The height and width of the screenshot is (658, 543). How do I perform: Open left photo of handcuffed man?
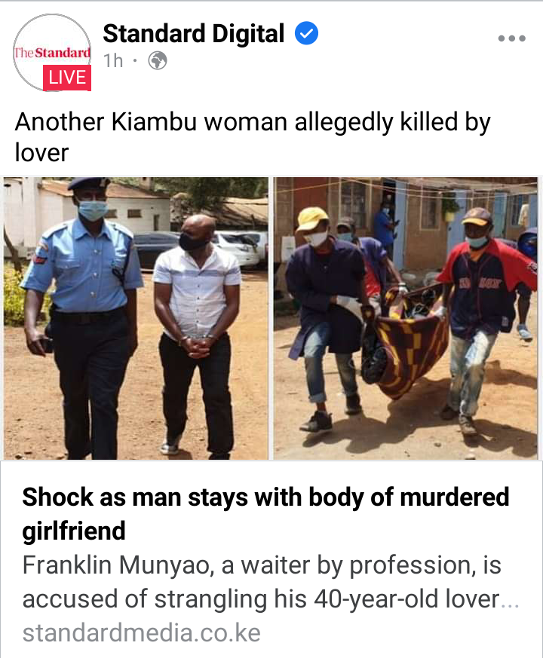[136, 318]
